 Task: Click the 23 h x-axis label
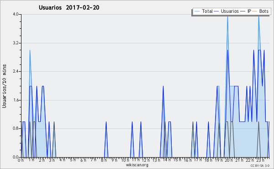pos(260,160)
